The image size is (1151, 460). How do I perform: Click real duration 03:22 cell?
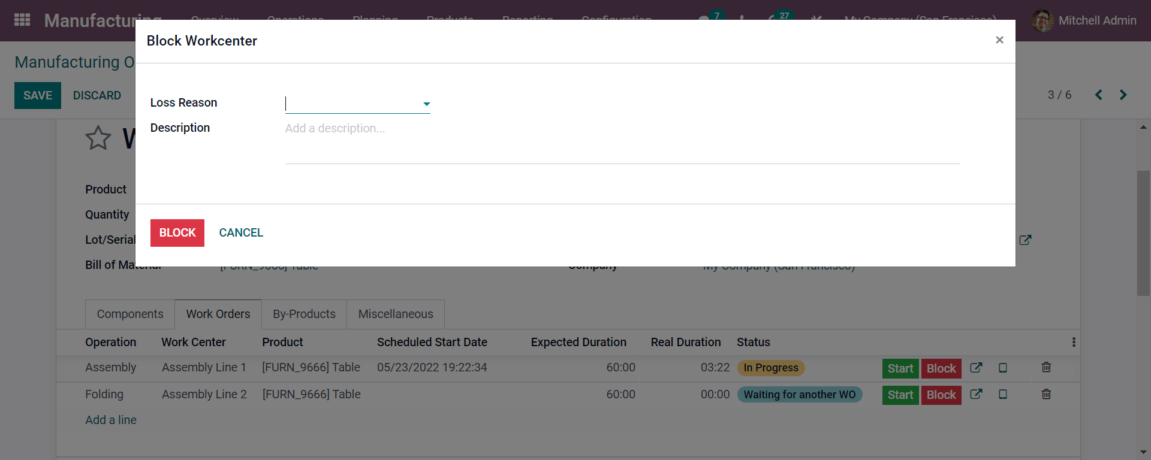point(715,367)
